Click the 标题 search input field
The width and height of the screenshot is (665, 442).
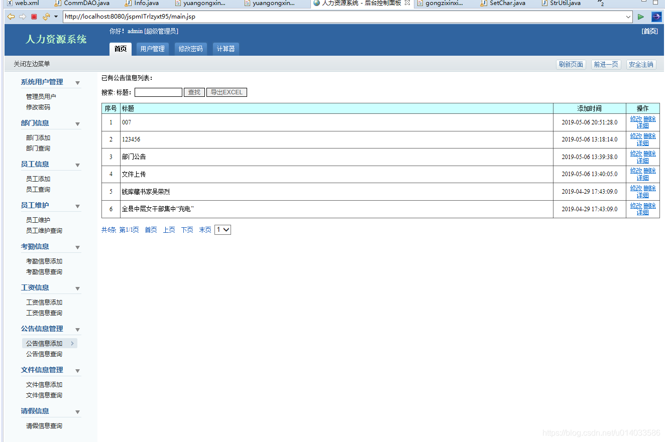158,92
